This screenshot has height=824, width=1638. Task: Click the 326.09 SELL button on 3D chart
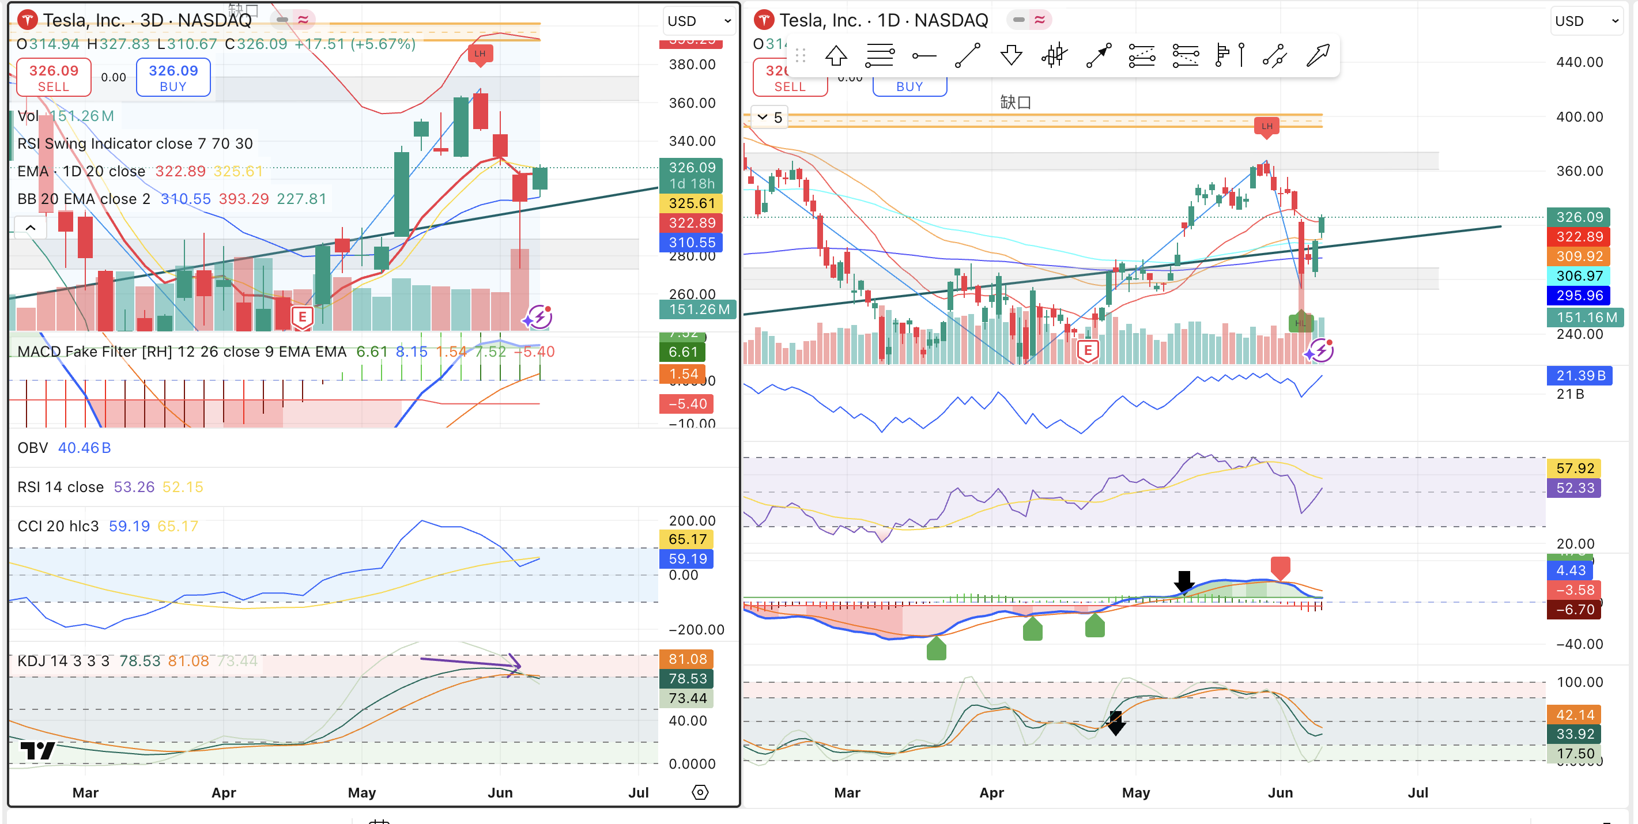coord(54,78)
